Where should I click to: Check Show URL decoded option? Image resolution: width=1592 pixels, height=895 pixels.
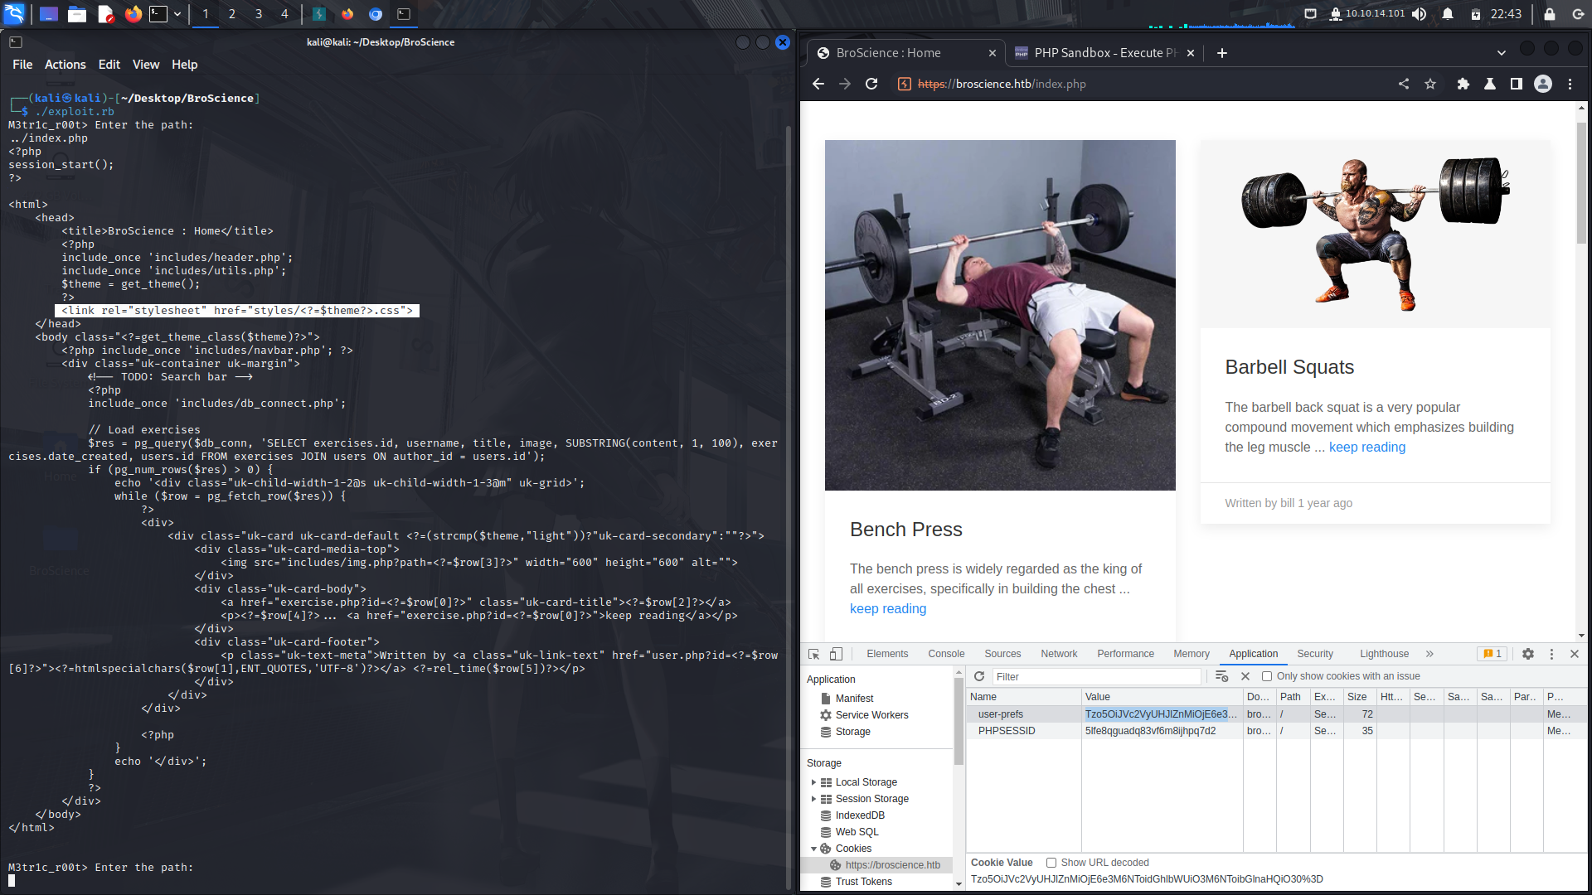(1051, 863)
